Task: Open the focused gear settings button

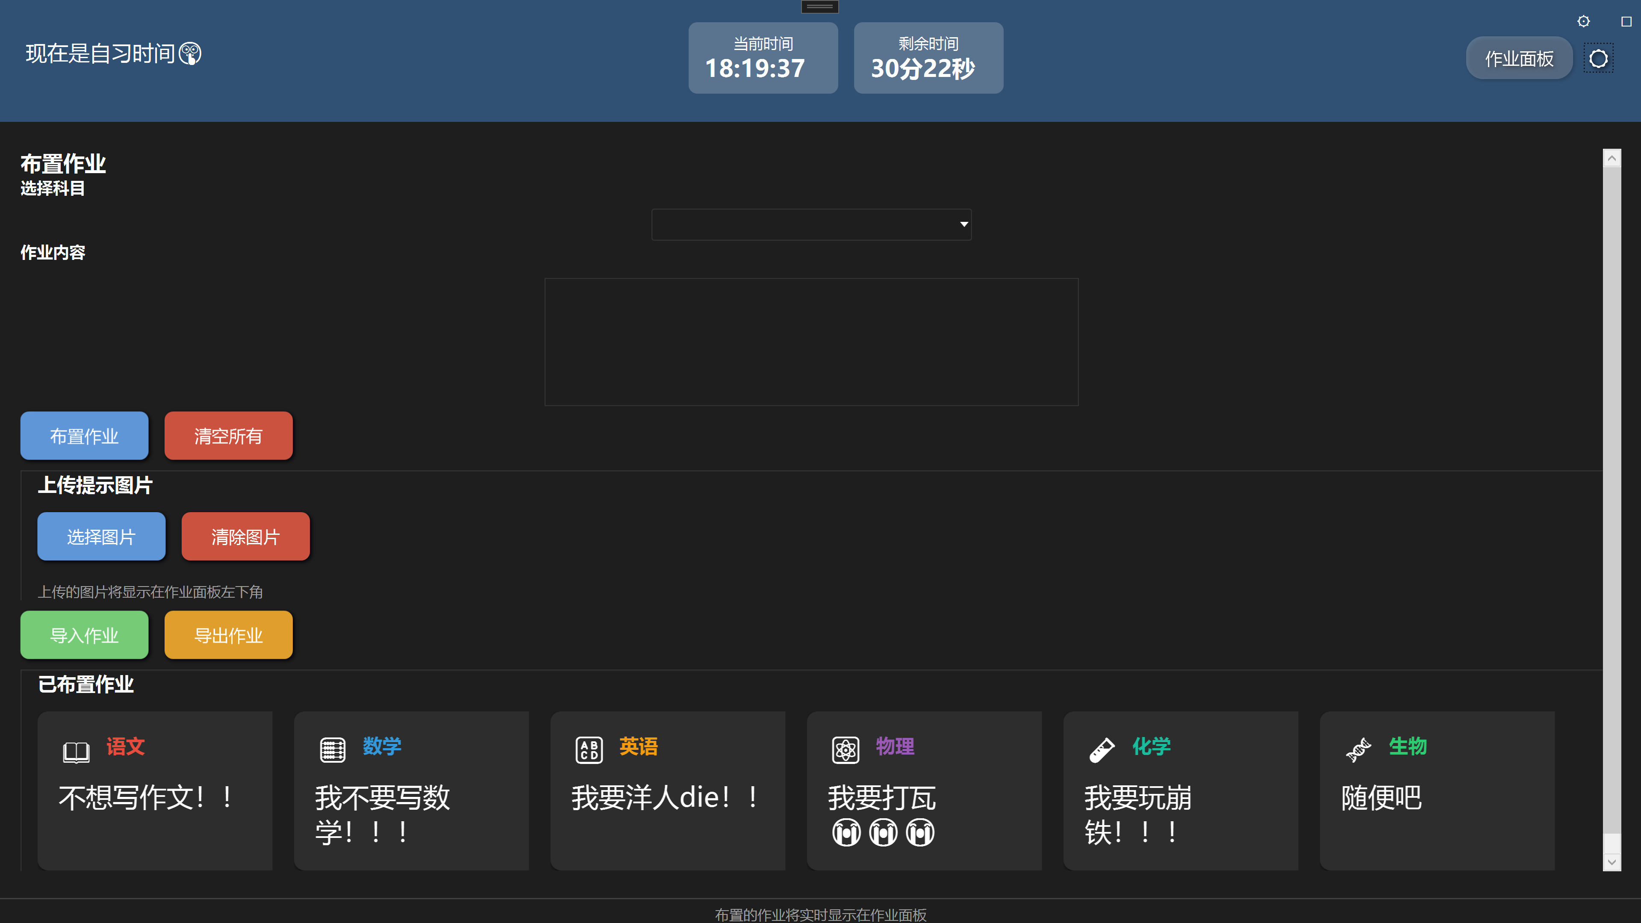Action: [1598, 59]
